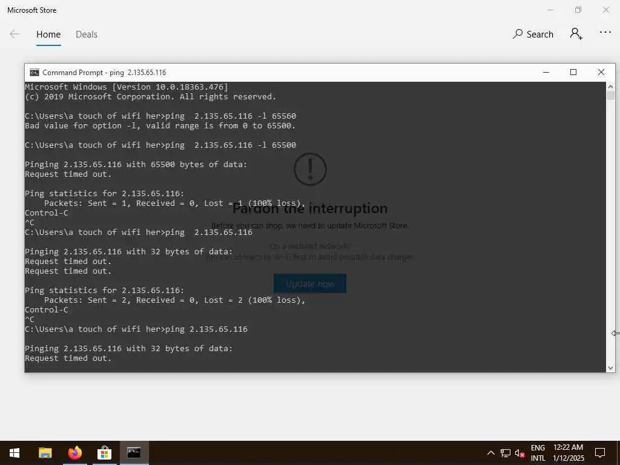The width and height of the screenshot is (620, 465).
Task: Open ENG INTL language selector
Action: click(538, 453)
